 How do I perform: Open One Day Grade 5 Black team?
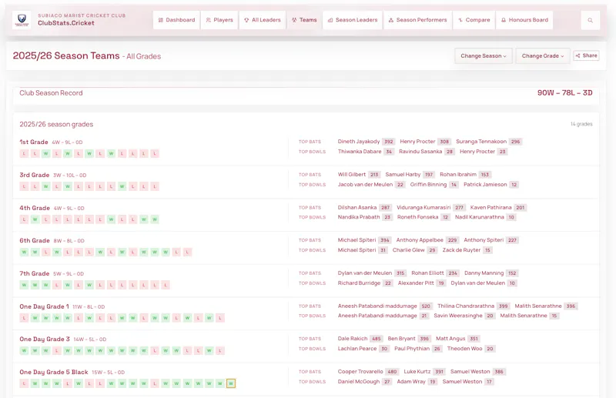pos(54,372)
